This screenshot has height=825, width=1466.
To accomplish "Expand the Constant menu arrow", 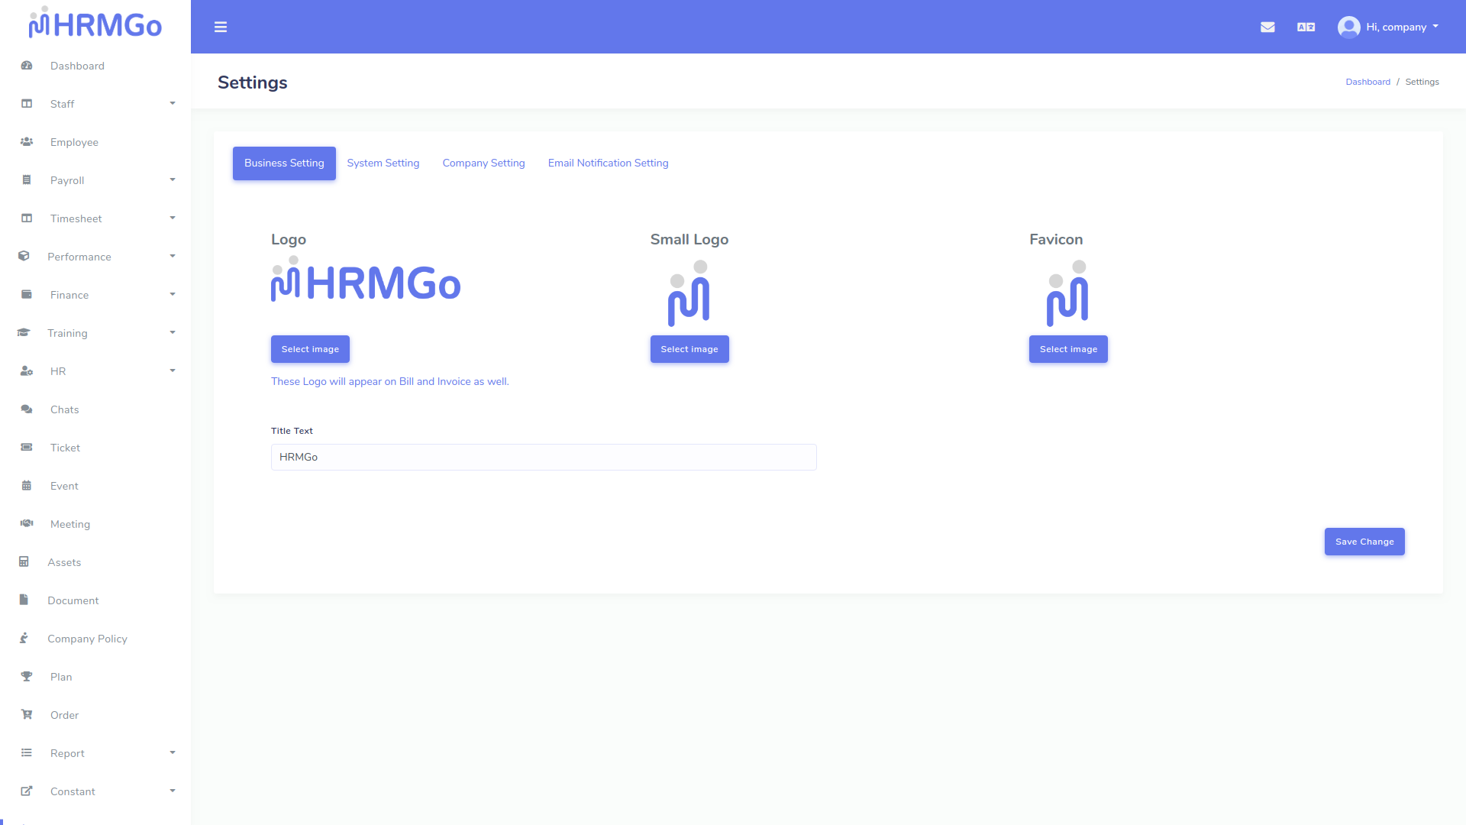I will 173,791.
